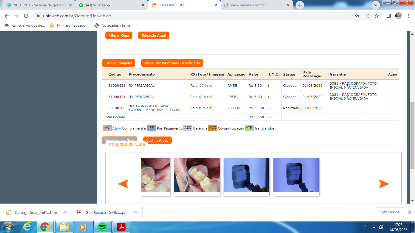Open the Justificativas tab

(157, 140)
